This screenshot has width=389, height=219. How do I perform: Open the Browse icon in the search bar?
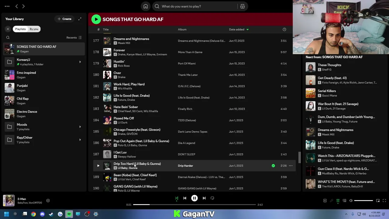pyautogui.click(x=243, y=6)
